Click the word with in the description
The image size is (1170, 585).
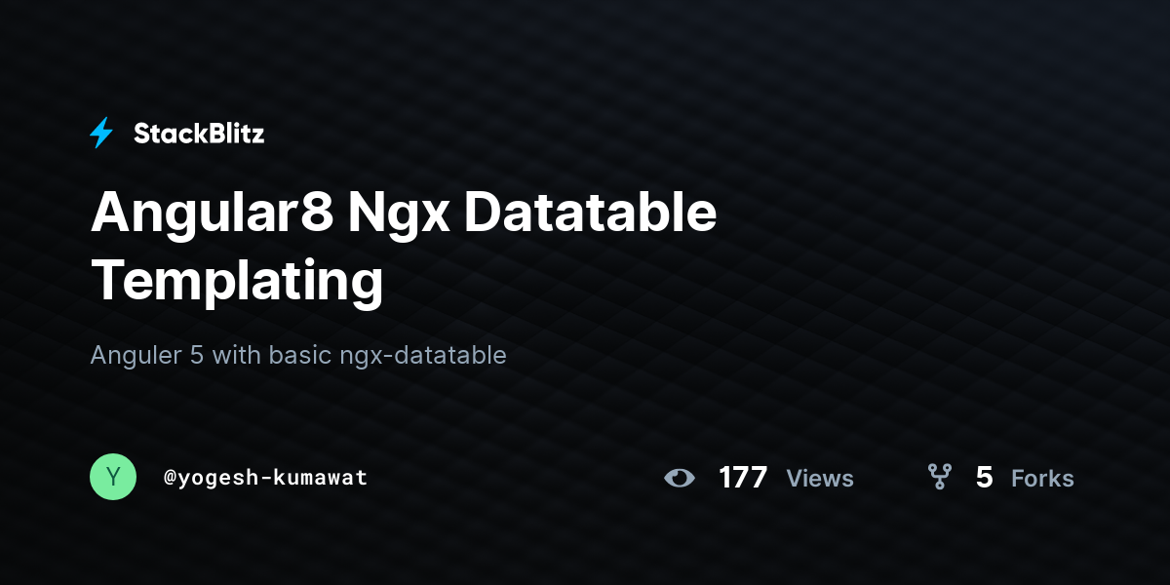[x=237, y=355]
